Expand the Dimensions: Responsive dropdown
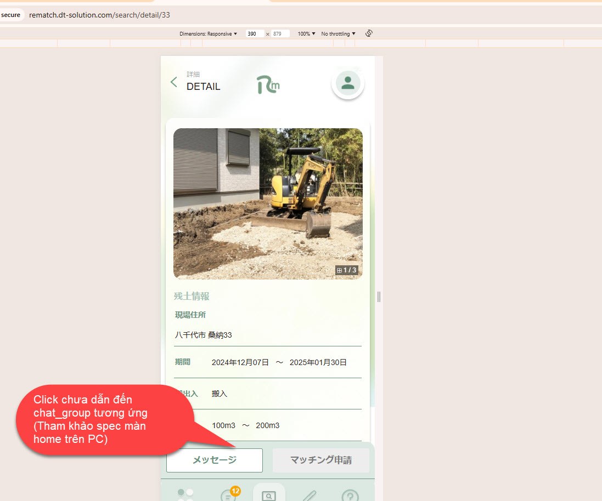 click(209, 34)
